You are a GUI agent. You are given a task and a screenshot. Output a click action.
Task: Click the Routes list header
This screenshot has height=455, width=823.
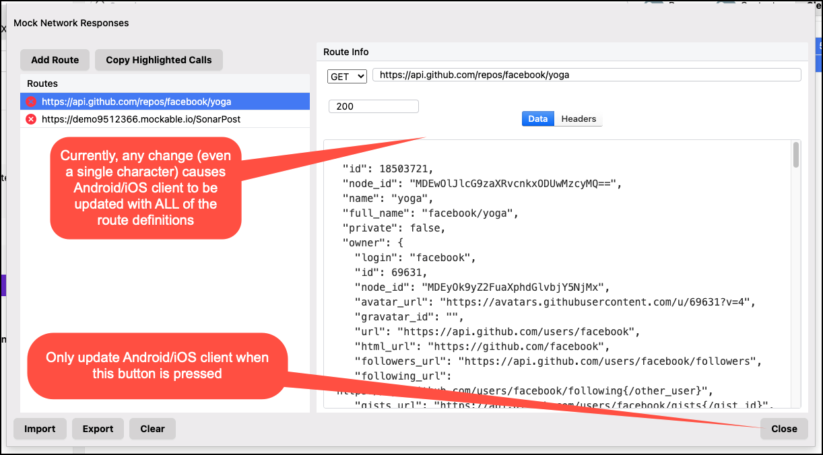(x=165, y=83)
